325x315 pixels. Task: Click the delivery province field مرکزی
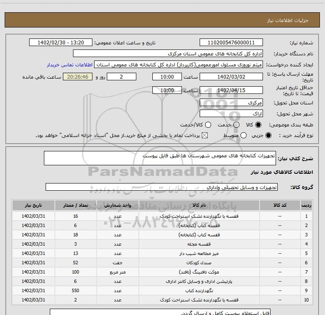click(x=231, y=103)
